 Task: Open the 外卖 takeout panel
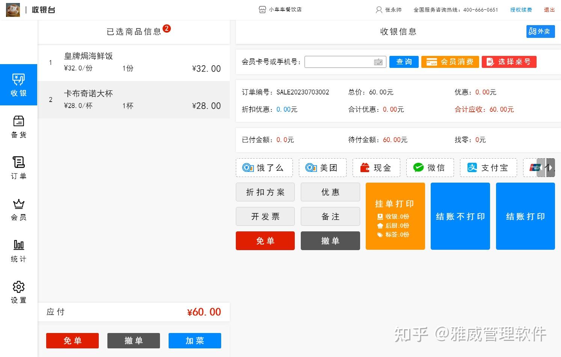[540, 31]
